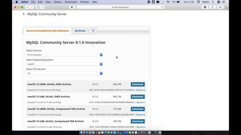The width and height of the screenshot is (241, 135).
Task: Click the notification bell icon in the menu bar
Action: point(158,2)
